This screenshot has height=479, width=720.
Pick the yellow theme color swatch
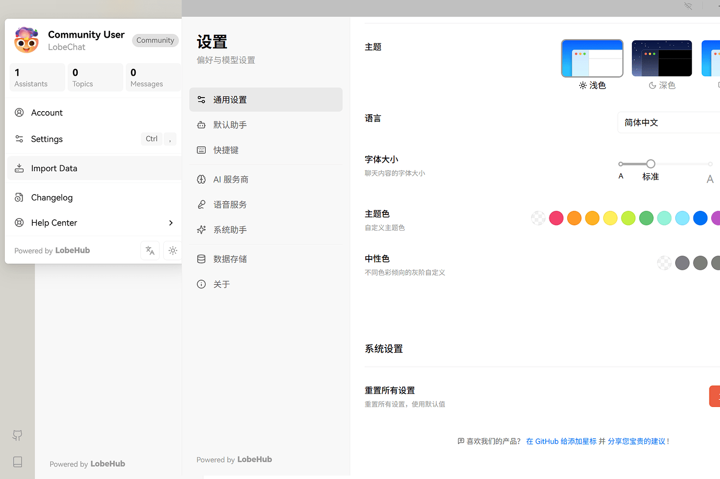(610, 218)
